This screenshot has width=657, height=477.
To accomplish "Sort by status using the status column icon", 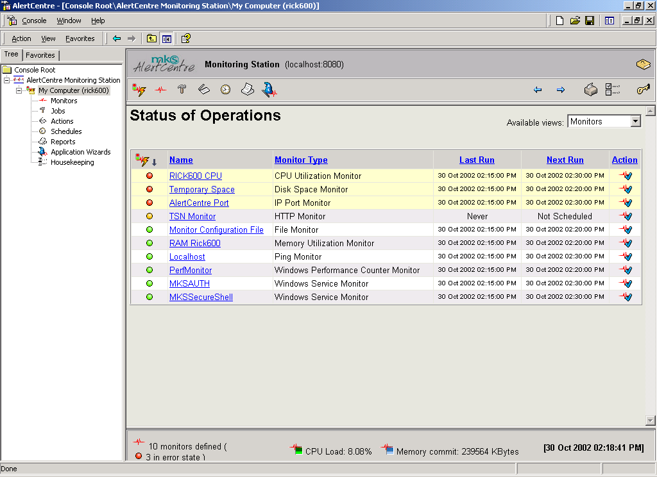I will 142,160.
